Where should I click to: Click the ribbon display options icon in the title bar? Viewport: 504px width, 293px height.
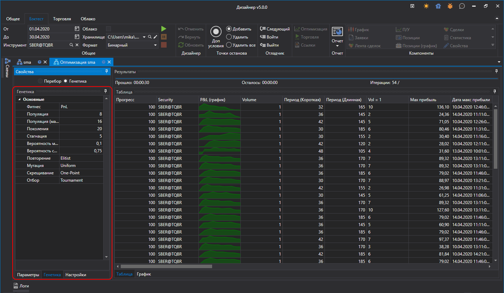click(413, 6)
